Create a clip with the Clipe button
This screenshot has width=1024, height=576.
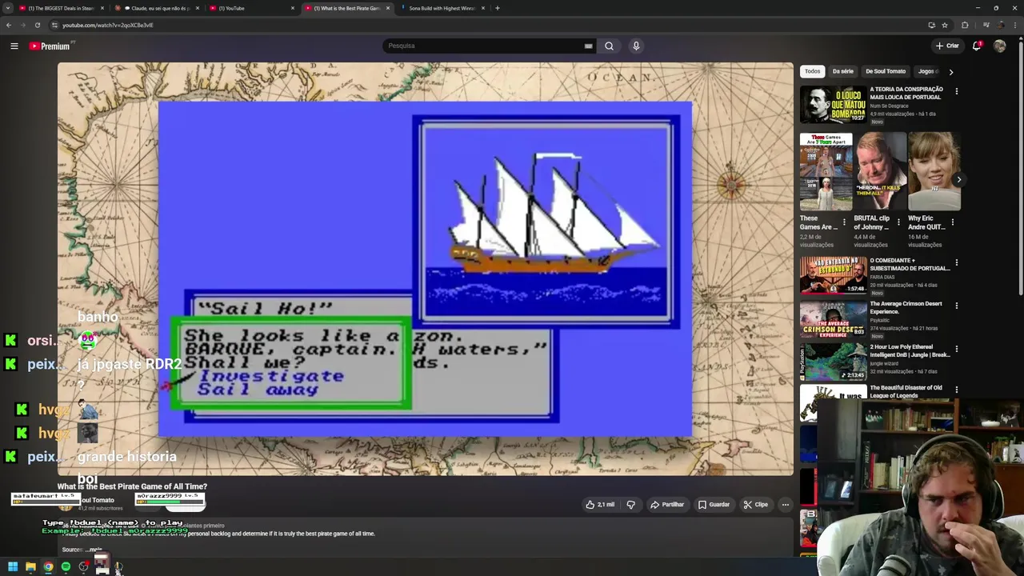coord(755,505)
